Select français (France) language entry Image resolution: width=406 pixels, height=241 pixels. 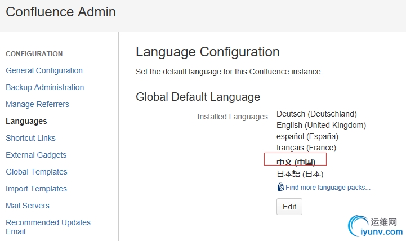pyautogui.click(x=306, y=148)
